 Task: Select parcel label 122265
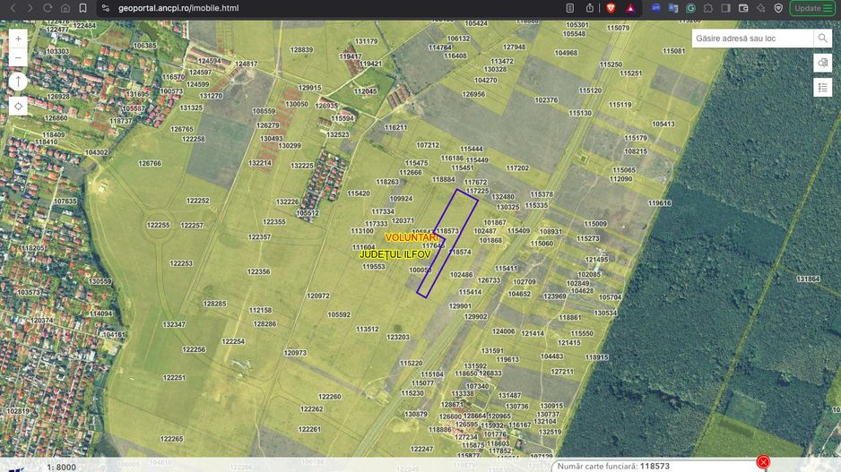(x=171, y=439)
